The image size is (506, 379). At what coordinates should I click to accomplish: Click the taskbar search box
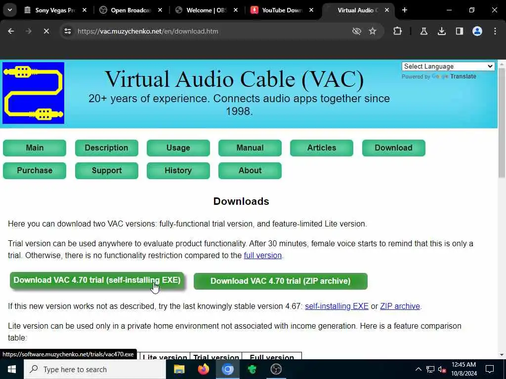95,369
